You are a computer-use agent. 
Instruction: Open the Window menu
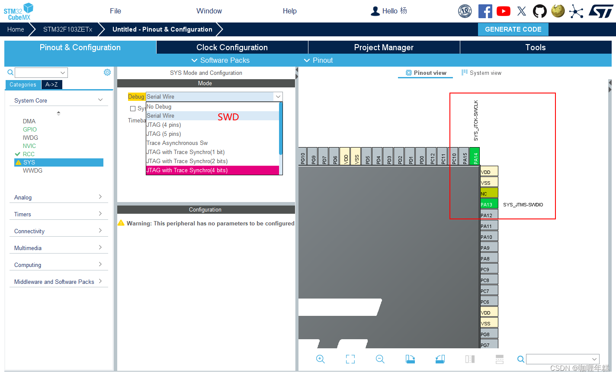[x=209, y=11]
